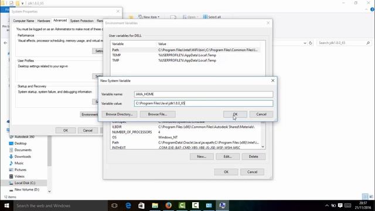Open Music in Explorer sidebar
Screen dimensions: 375x211
tap(19, 163)
